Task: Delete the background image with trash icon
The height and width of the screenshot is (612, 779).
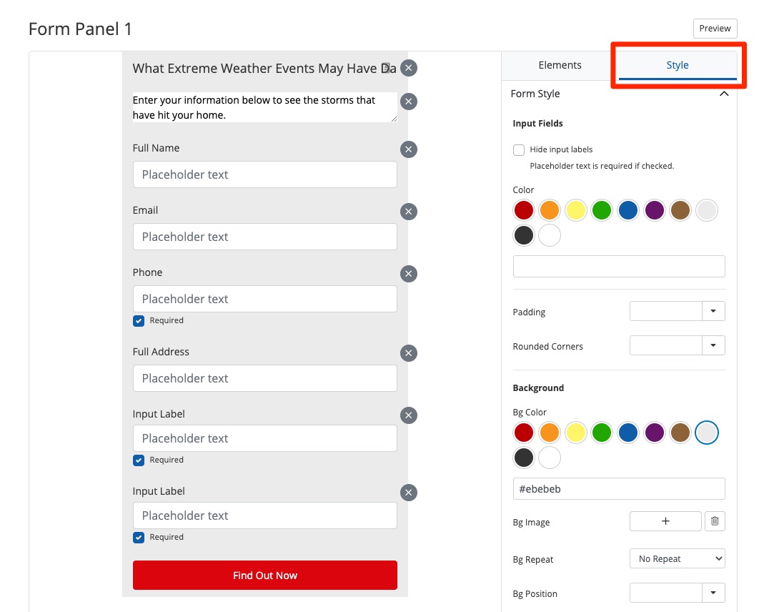Action: pyautogui.click(x=715, y=522)
